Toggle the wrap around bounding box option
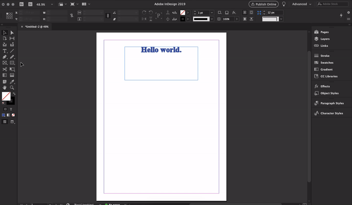352x205 pixels. tap(251, 13)
